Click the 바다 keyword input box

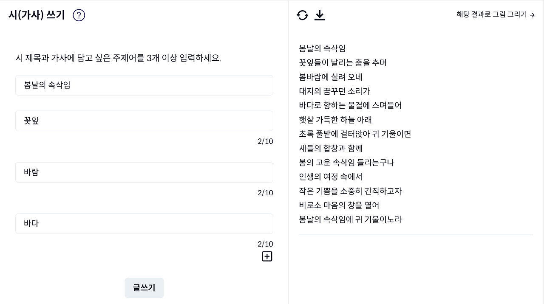[144, 223]
